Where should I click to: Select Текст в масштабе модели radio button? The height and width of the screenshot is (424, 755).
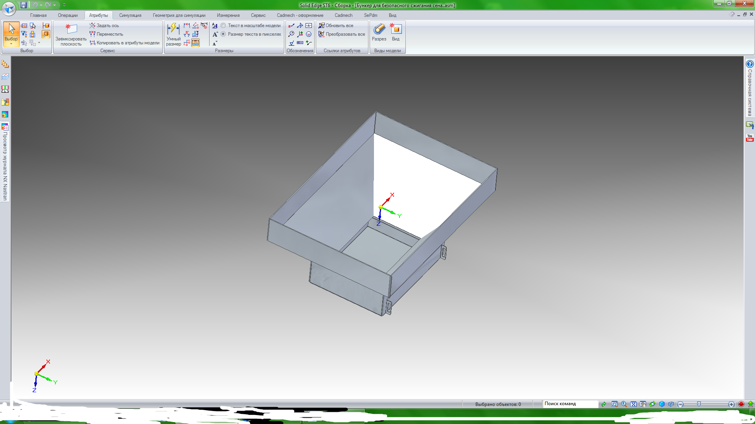pyautogui.click(x=223, y=26)
